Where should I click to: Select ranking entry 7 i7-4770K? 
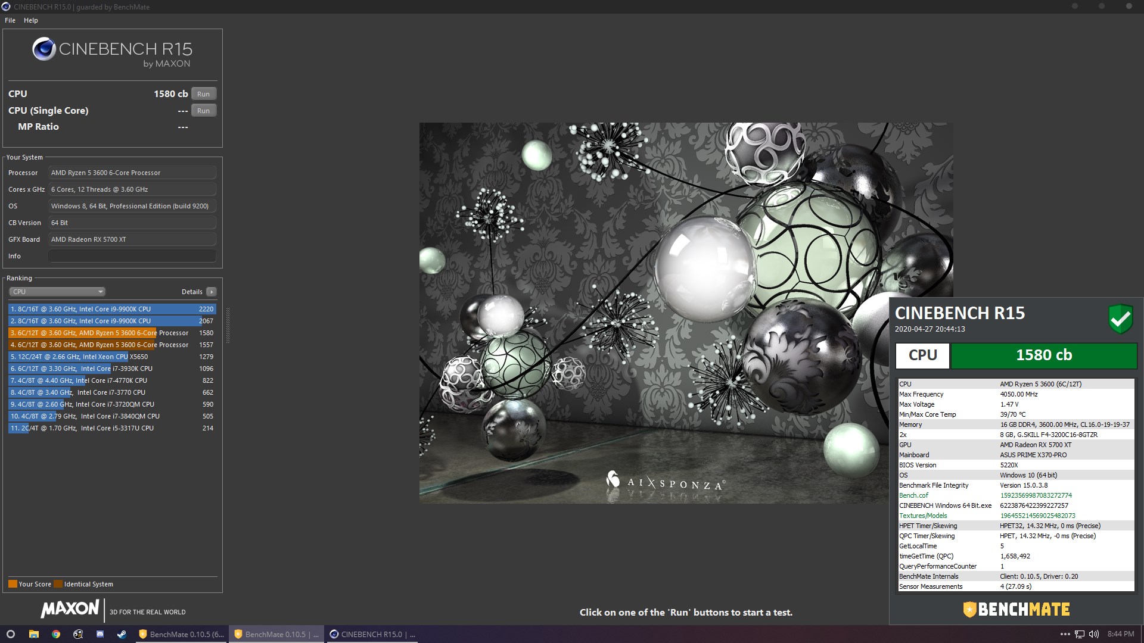112,380
